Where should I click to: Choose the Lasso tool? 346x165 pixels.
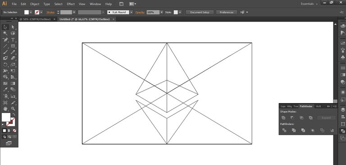tap(13, 33)
